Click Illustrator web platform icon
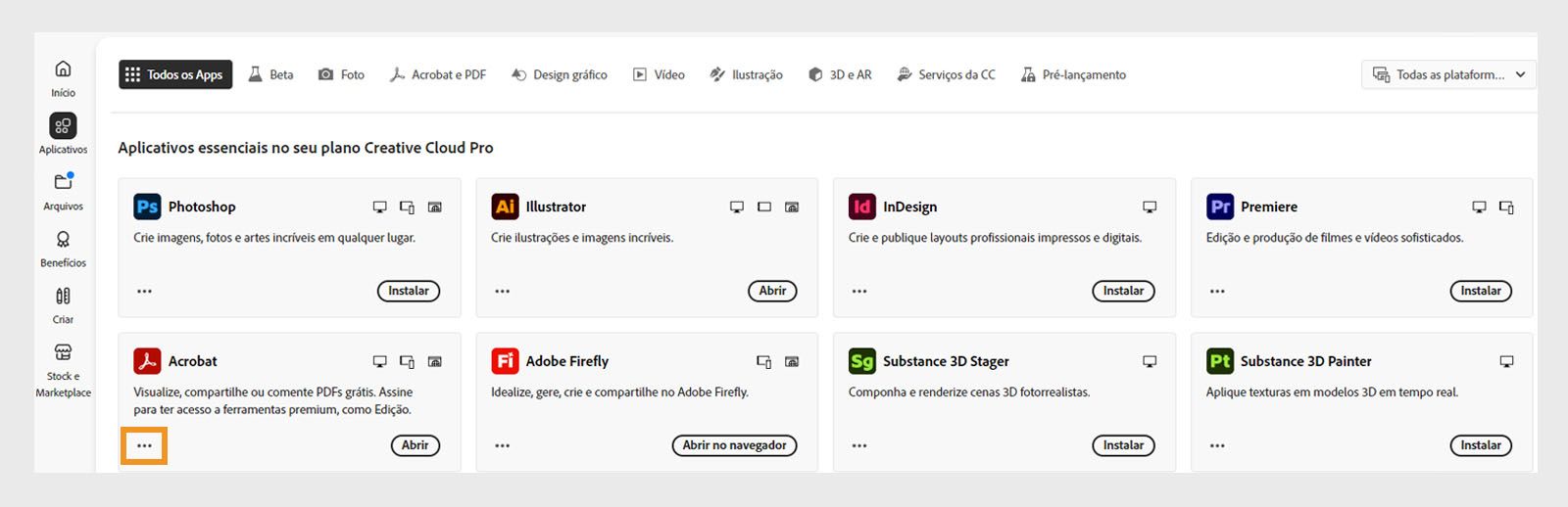 (x=792, y=207)
